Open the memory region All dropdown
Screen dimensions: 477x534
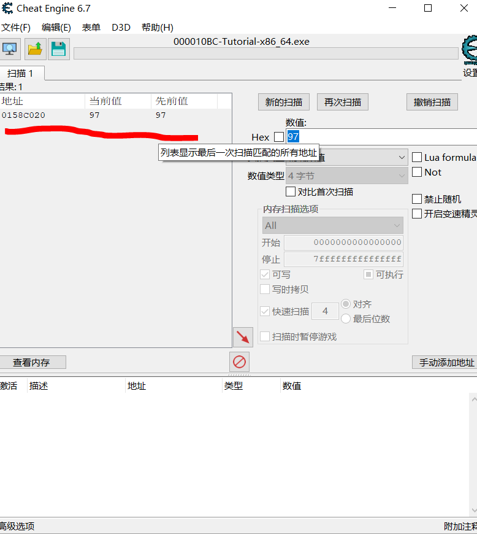point(333,226)
